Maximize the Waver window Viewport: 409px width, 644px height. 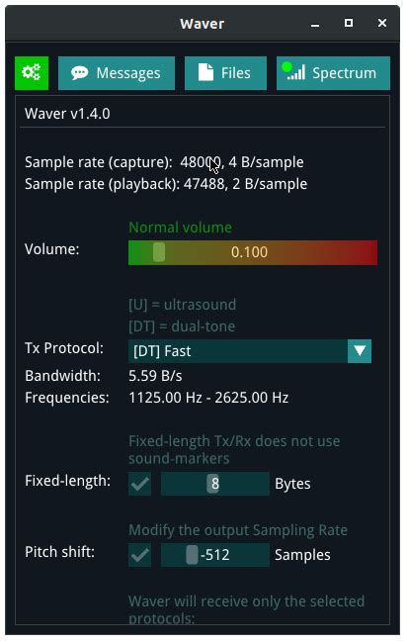[x=349, y=23]
